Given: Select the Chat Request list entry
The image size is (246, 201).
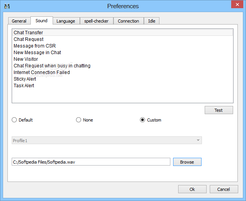Looking at the screenshot, I should [122, 39].
